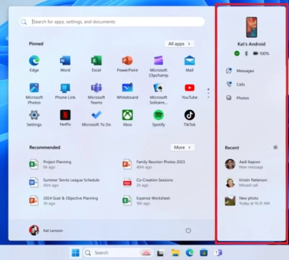
Task: Expand All apps list
Action: click(x=179, y=44)
